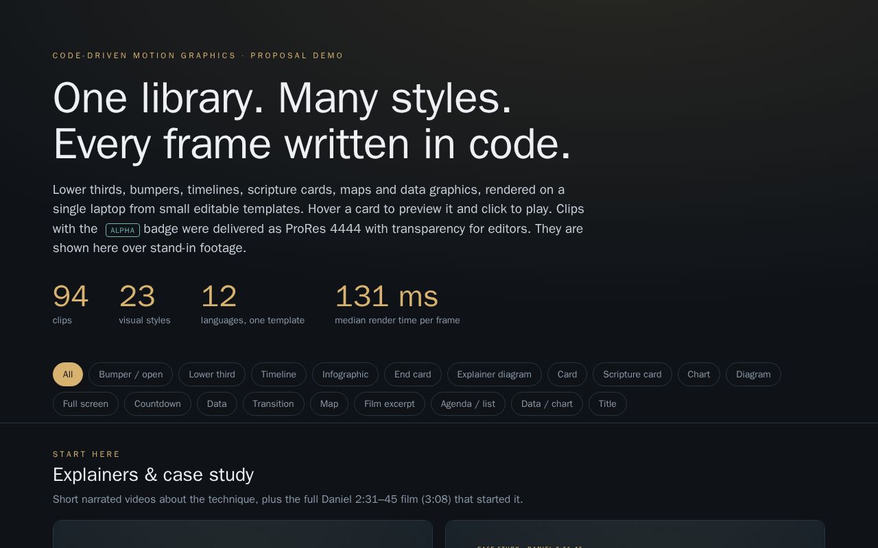Show only Timeline clips

pyautogui.click(x=278, y=374)
